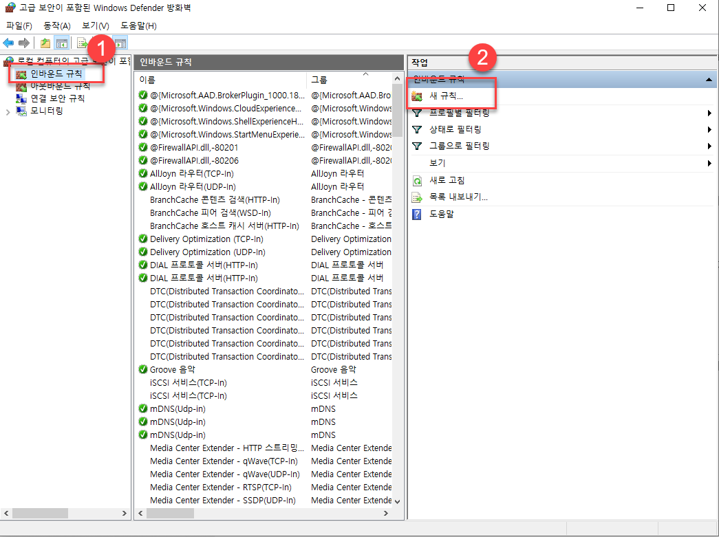Open the 상태로 필터링 submenu arrow

[709, 130]
